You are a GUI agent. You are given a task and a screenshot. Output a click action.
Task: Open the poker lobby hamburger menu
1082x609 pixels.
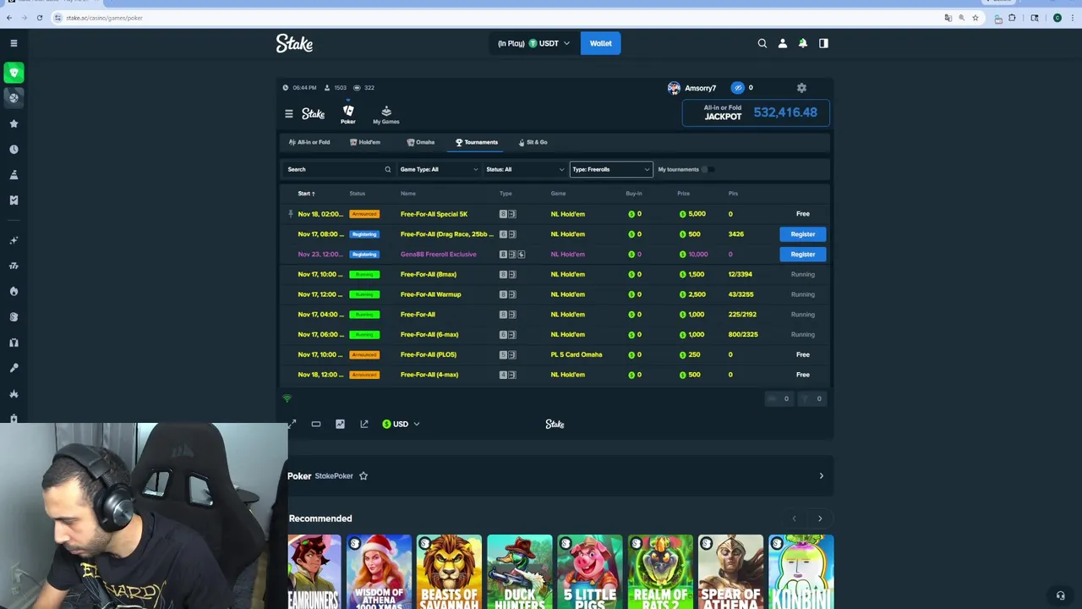coord(289,113)
